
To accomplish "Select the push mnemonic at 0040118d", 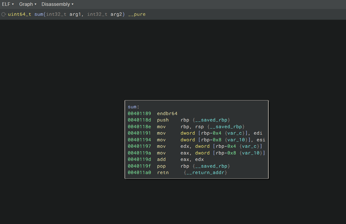I will pyautogui.click(x=163, y=120).
